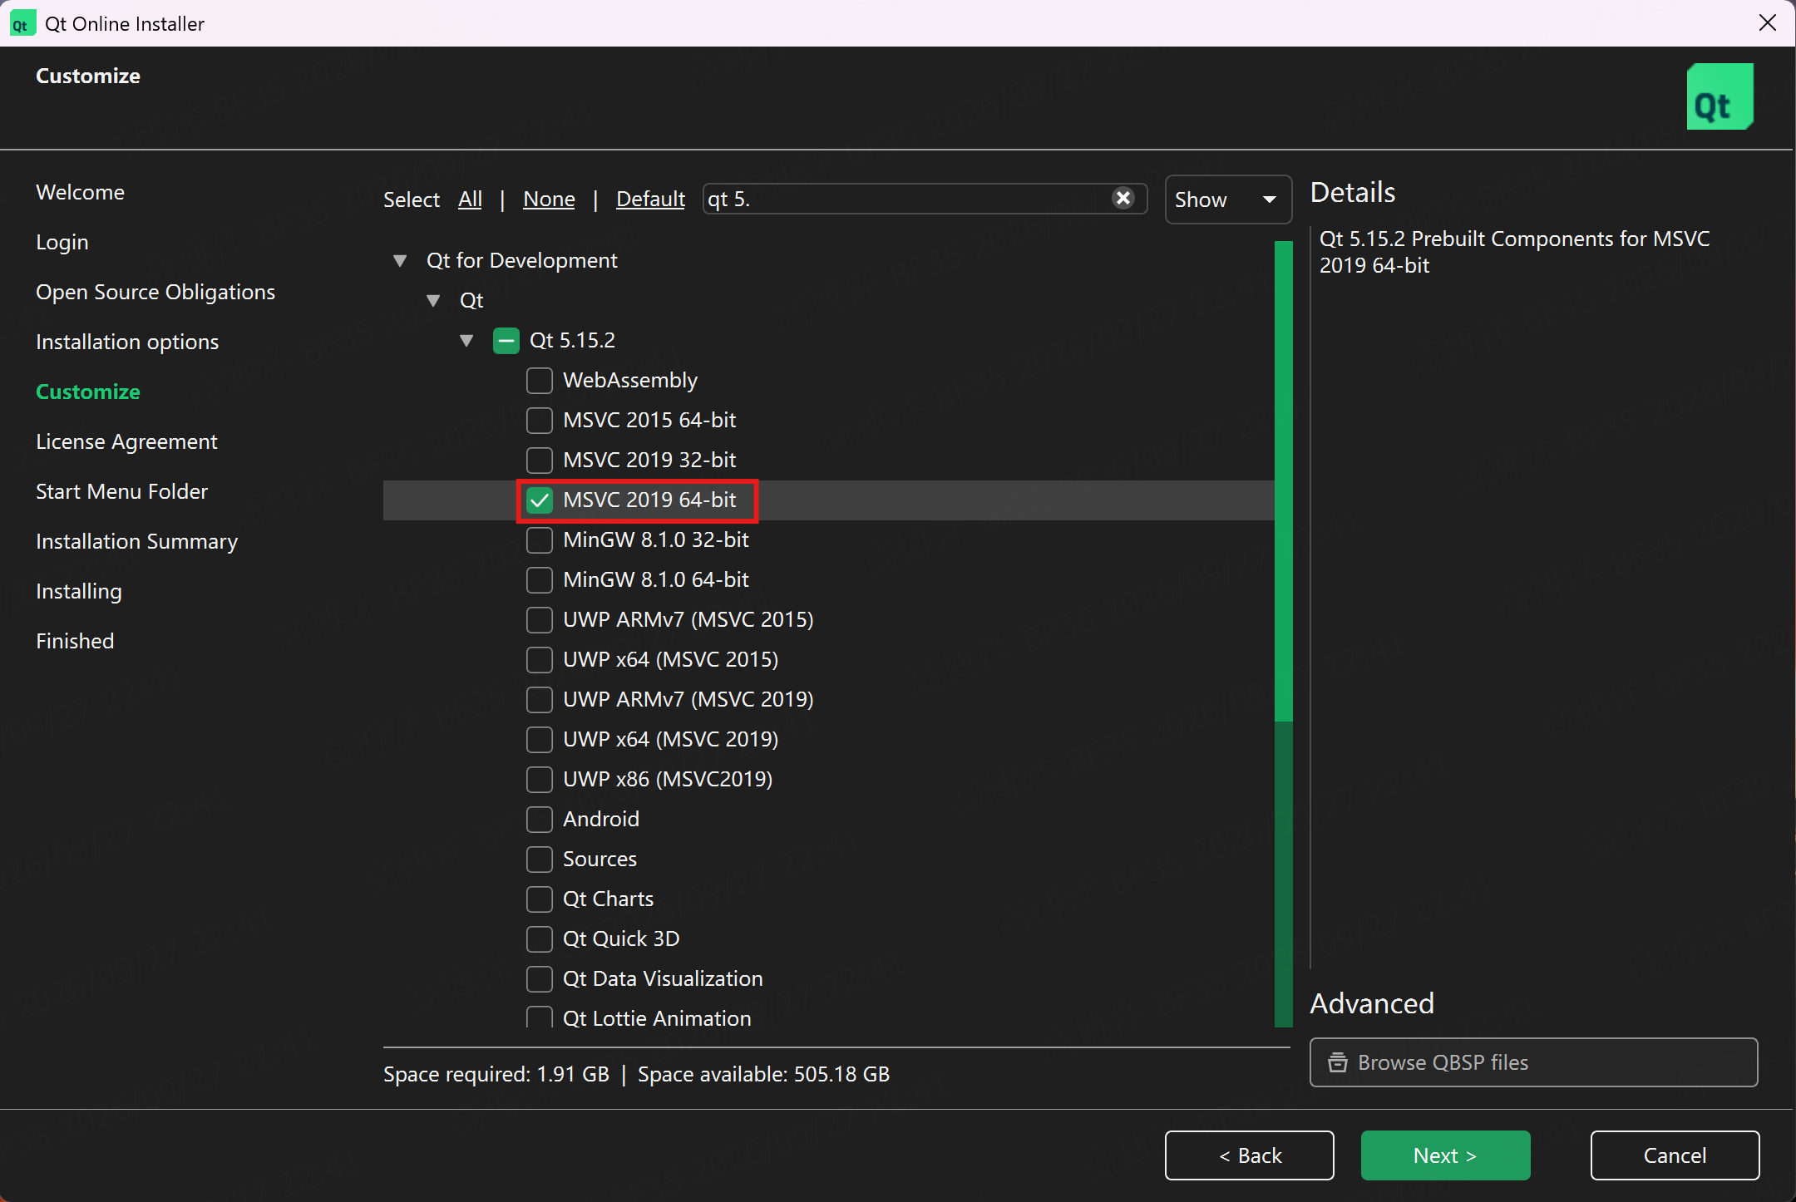Select the Qt 5.15.2 tree row label
1796x1202 pixels.
(x=572, y=341)
